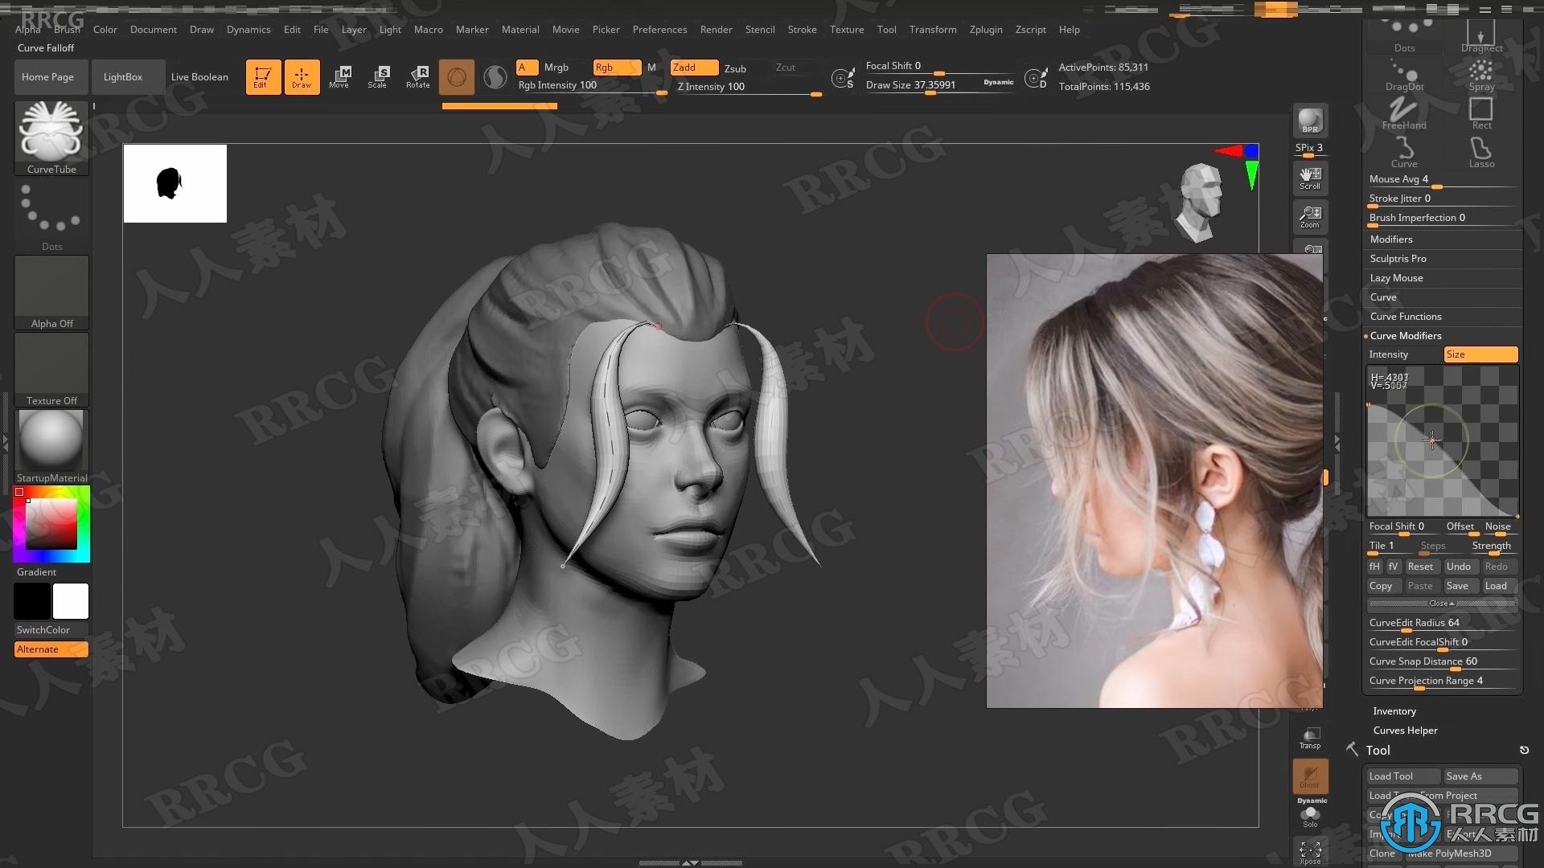The image size is (1544, 868).
Task: Expand the Curve Functions panel
Action: pyautogui.click(x=1406, y=316)
